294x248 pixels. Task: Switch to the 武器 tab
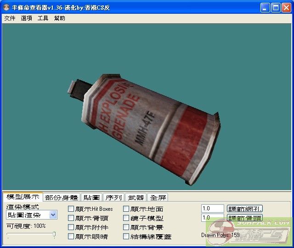coord(136,197)
